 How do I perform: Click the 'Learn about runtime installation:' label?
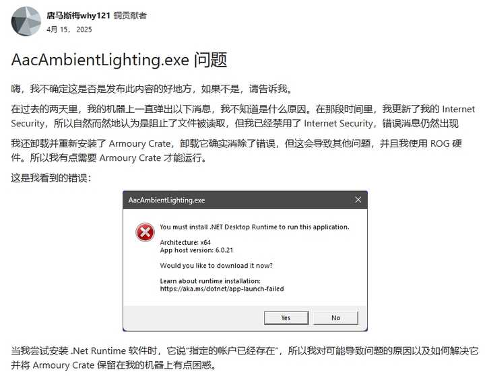click(210, 281)
